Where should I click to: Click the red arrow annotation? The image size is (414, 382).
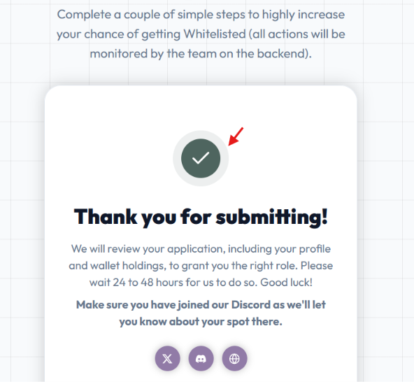[236, 136]
